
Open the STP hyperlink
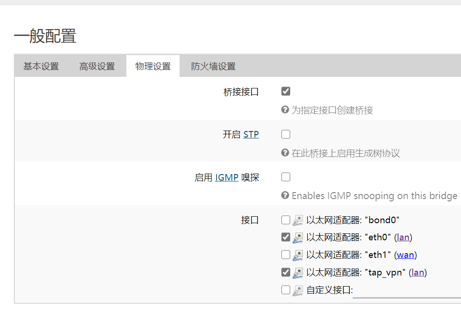(251, 134)
